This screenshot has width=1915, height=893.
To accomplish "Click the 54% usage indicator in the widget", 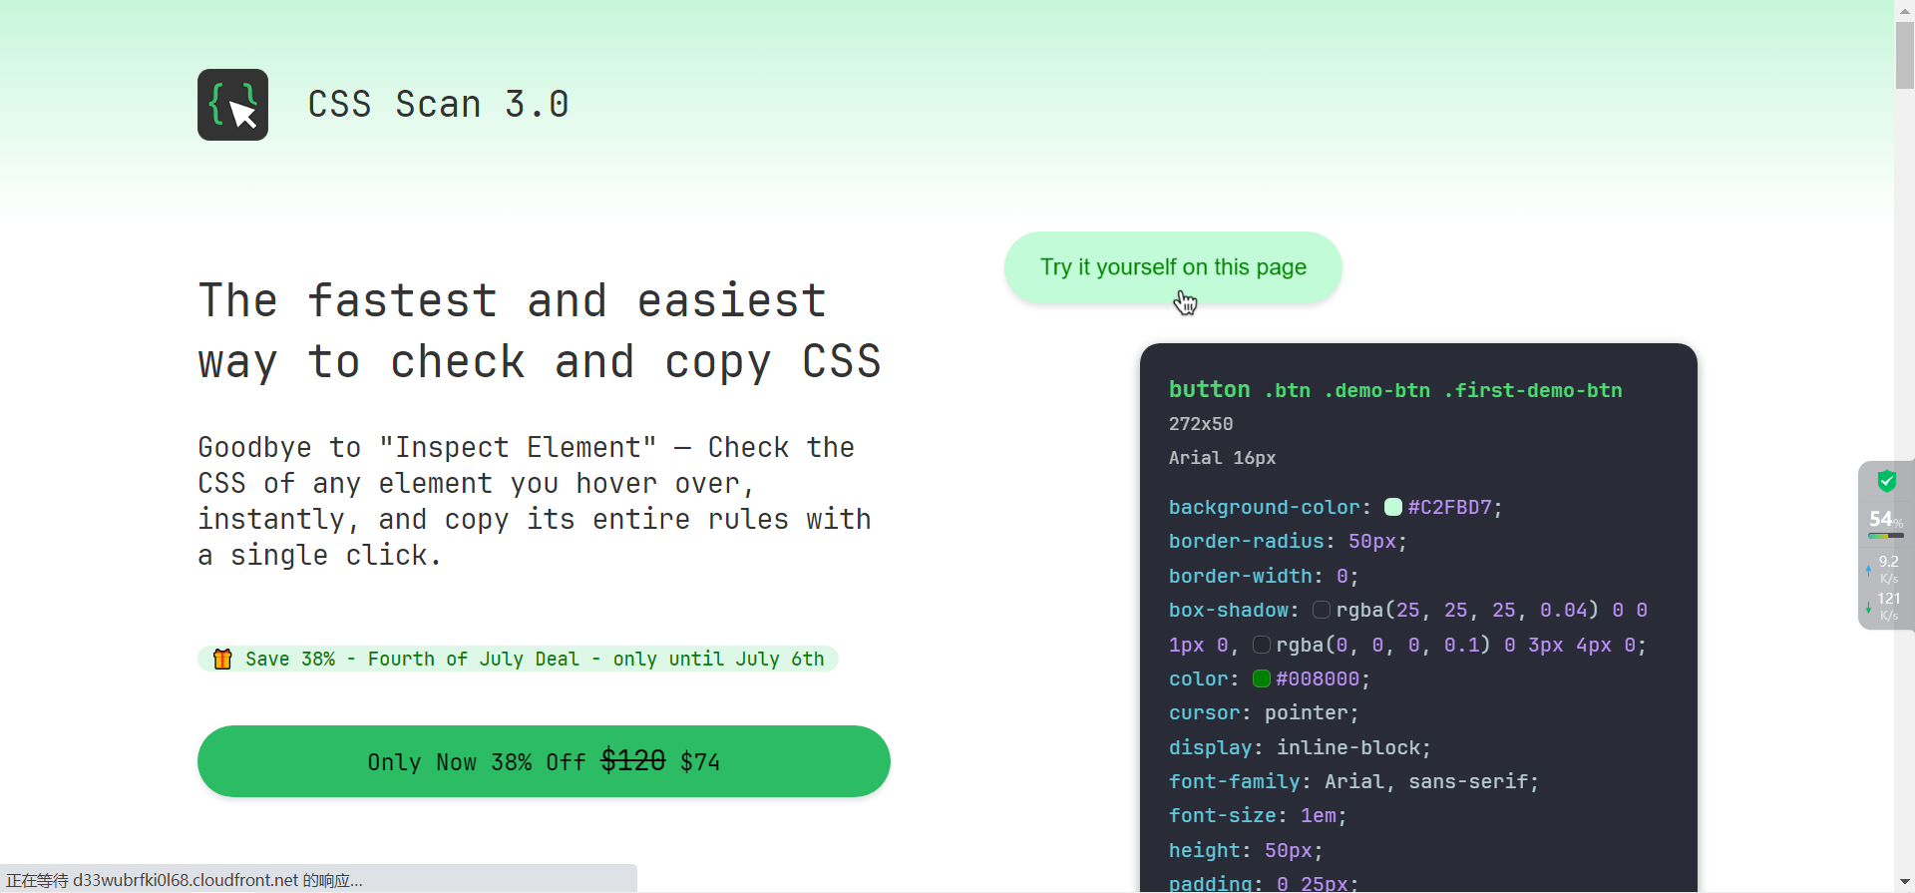I will (x=1885, y=520).
